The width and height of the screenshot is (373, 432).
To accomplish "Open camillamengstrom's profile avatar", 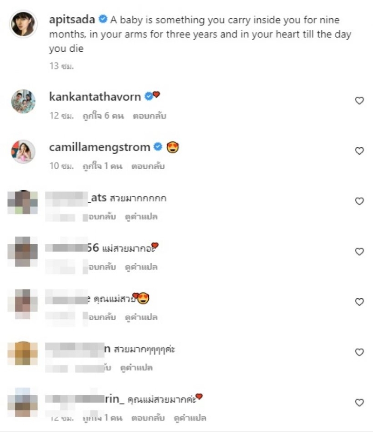I will tap(23, 151).
